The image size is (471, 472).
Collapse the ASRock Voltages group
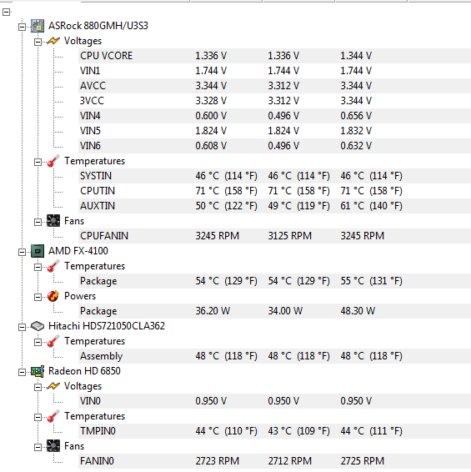click(x=38, y=42)
